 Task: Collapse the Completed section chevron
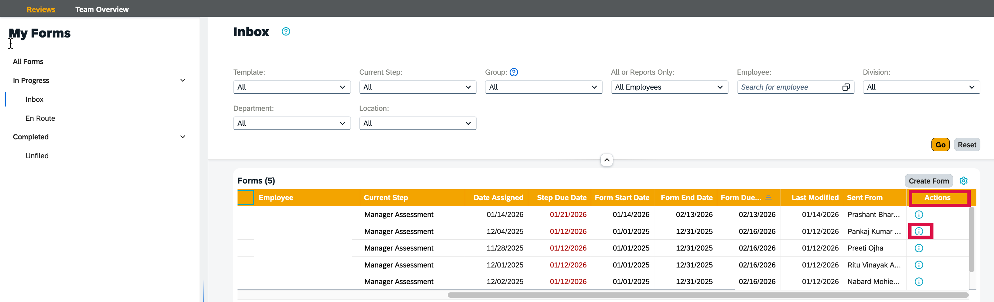[183, 137]
